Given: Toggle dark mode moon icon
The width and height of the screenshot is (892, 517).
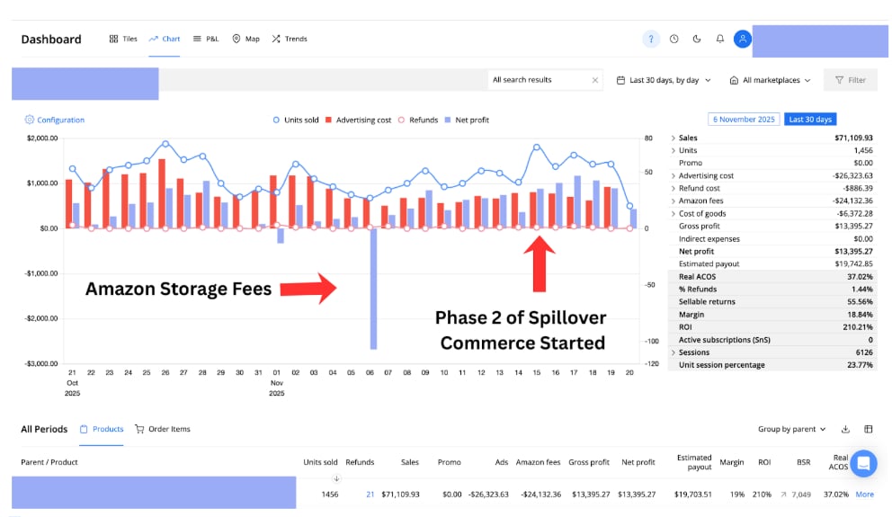Looking at the screenshot, I should pyautogui.click(x=697, y=39).
